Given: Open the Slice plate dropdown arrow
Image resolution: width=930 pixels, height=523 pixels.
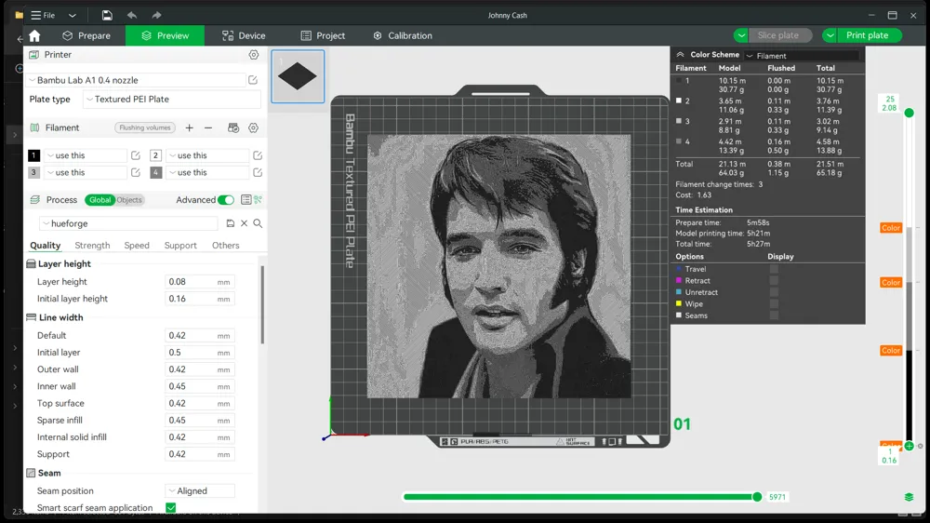Looking at the screenshot, I should 741,35.
